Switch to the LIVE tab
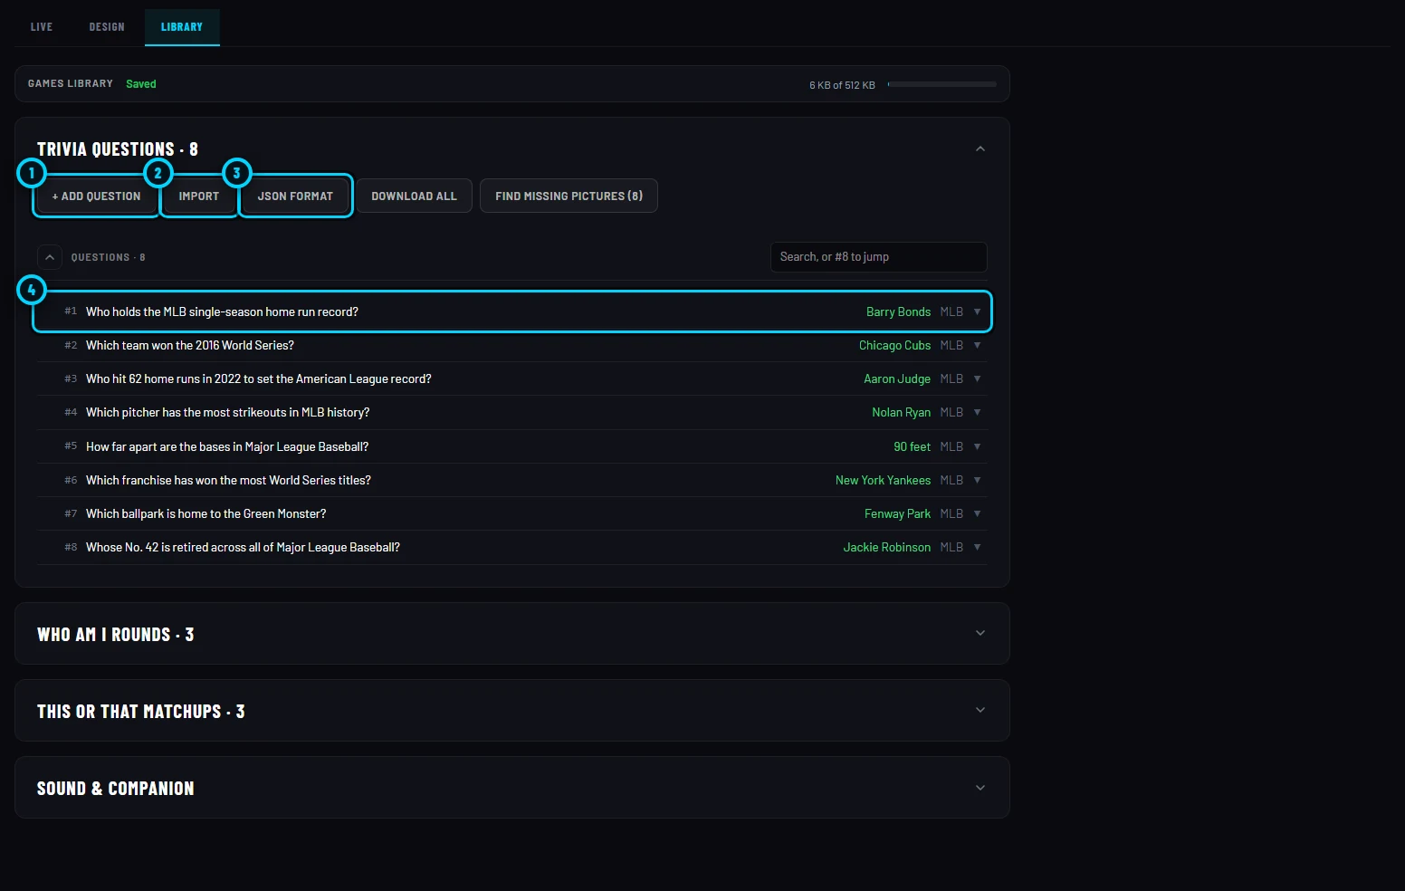This screenshot has width=1405, height=891. pos(42,27)
